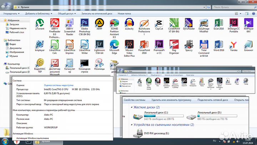Open the Explorer help button
Viewport: 257px width, 145px height.
(x=253, y=14)
